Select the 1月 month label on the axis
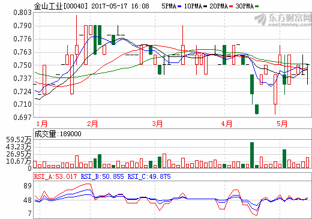 pos(42,124)
